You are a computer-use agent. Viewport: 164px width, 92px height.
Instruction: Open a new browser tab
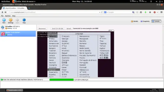29,8
